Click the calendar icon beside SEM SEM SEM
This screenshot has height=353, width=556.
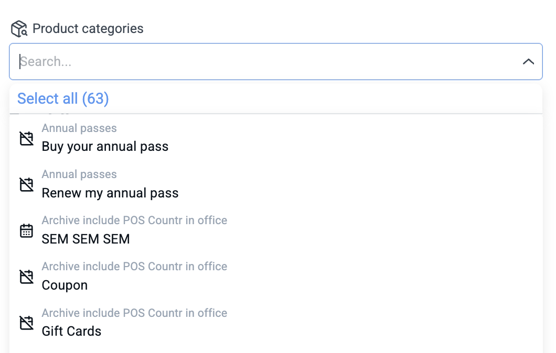point(27,231)
